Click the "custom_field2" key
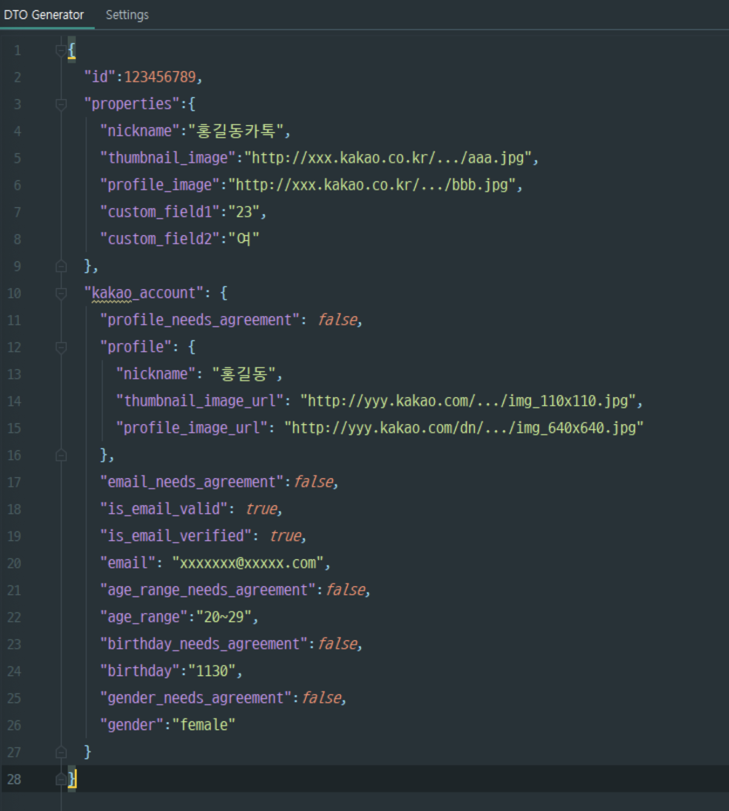The height and width of the screenshot is (811, 729). pyautogui.click(x=160, y=239)
